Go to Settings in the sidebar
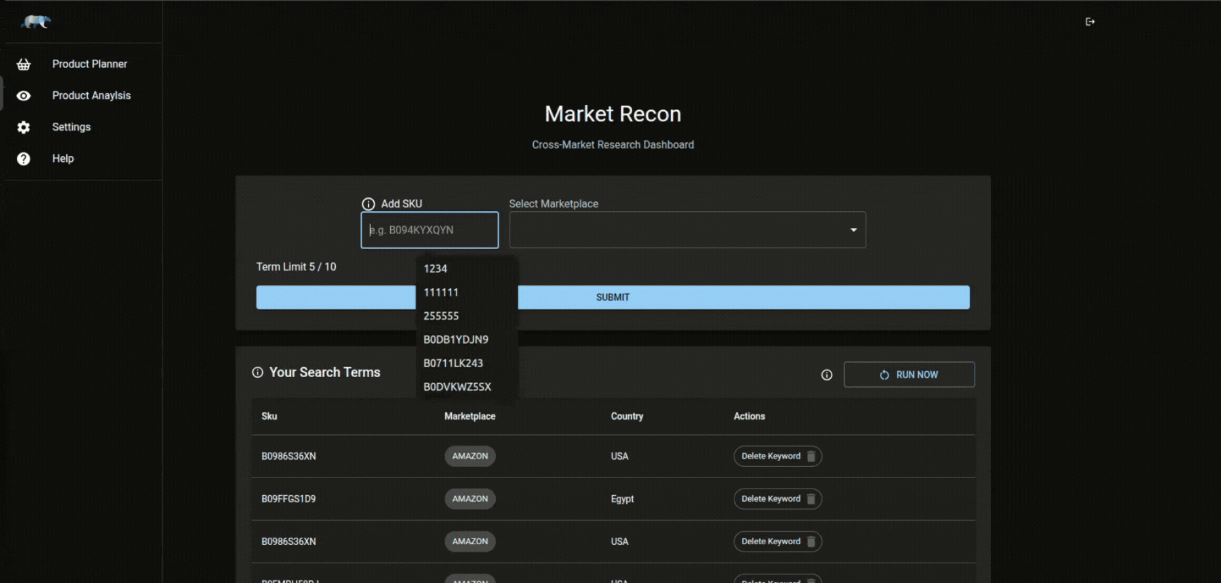 pyautogui.click(x=71, y=127)
